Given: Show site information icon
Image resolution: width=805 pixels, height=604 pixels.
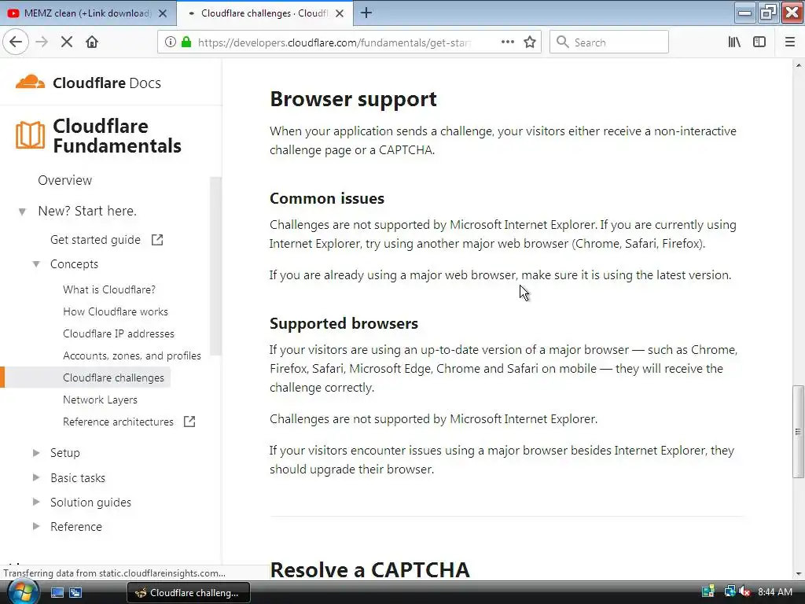Looking at the screenshot, I should 170,42.
